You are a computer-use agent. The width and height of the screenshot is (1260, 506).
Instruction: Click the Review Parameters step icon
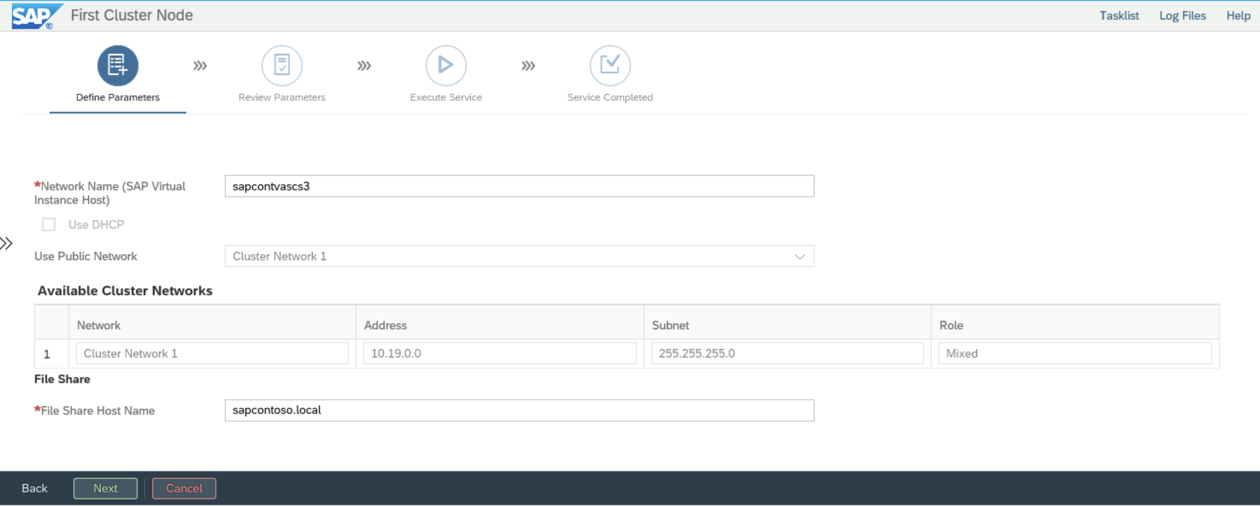283,64
